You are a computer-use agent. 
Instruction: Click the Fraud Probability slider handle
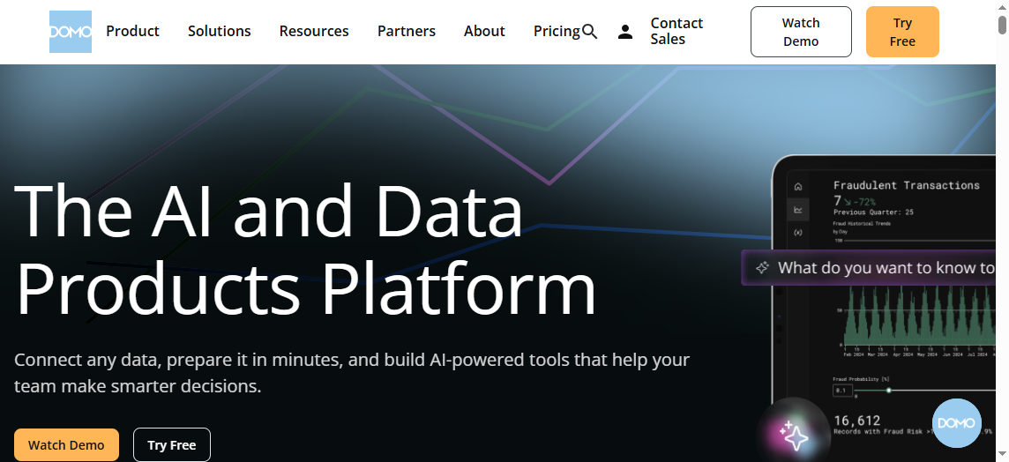[889, 390]
